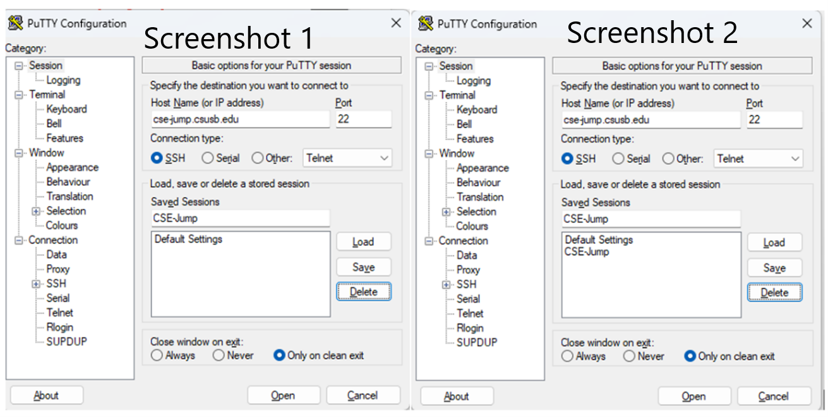Open Translation category in Screenshot 2

(x=480, y=197)
